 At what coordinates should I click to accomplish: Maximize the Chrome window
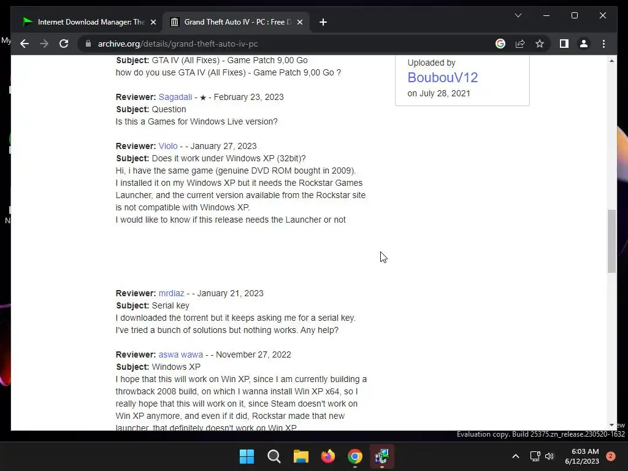click(574, 15)
